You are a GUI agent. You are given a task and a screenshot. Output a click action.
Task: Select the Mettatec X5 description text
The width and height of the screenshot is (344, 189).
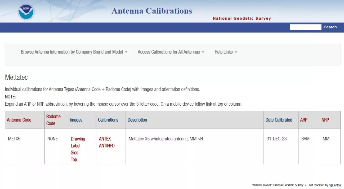[x=166, y=139]
